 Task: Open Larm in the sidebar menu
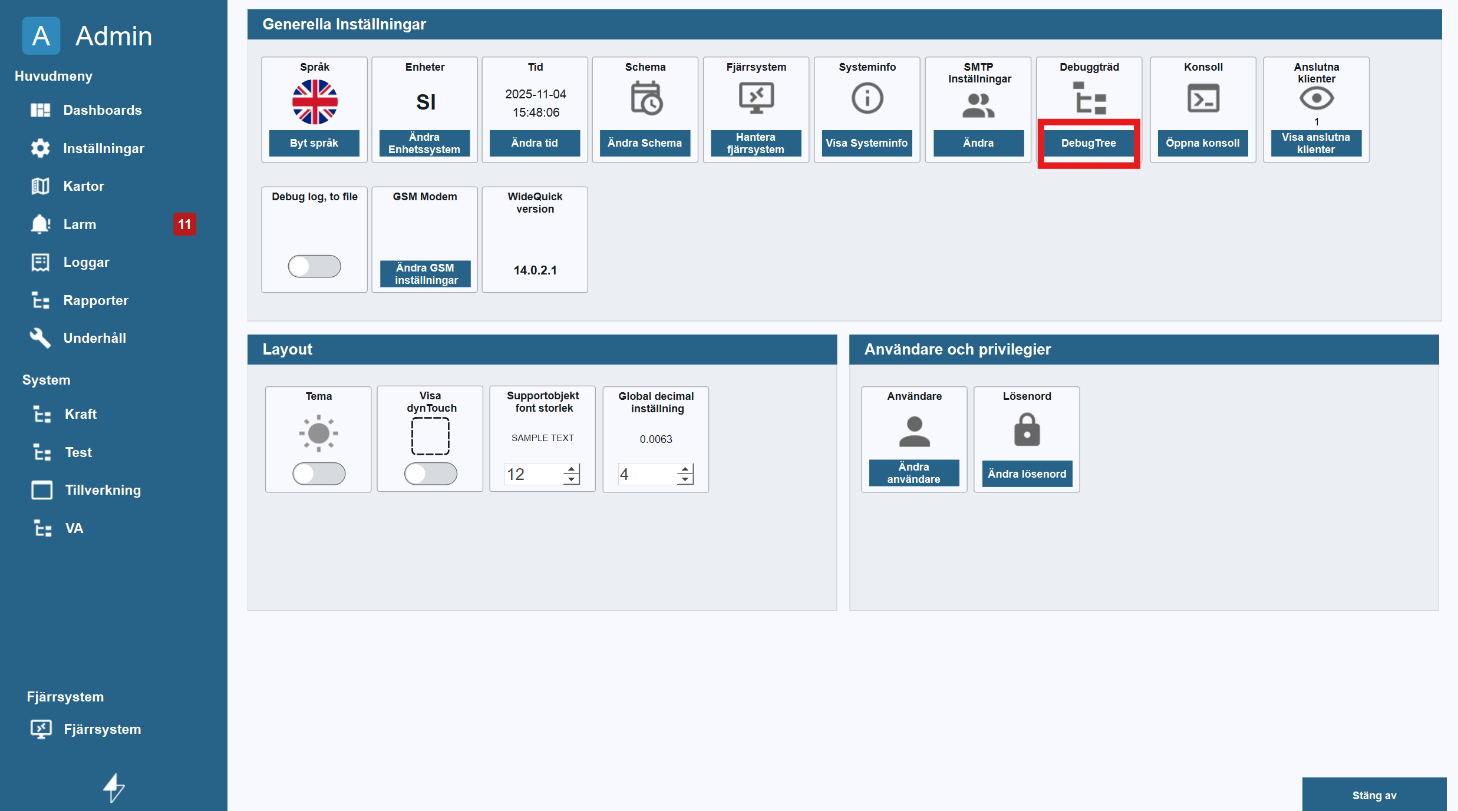pos(80,224)
